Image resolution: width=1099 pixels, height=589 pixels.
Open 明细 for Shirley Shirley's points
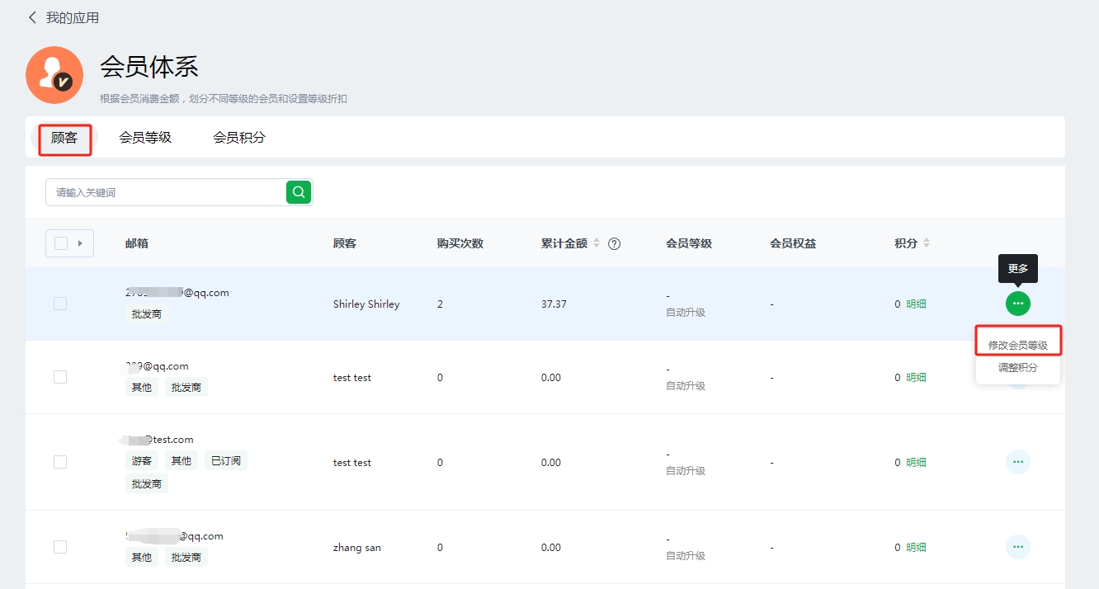point(916,304)
